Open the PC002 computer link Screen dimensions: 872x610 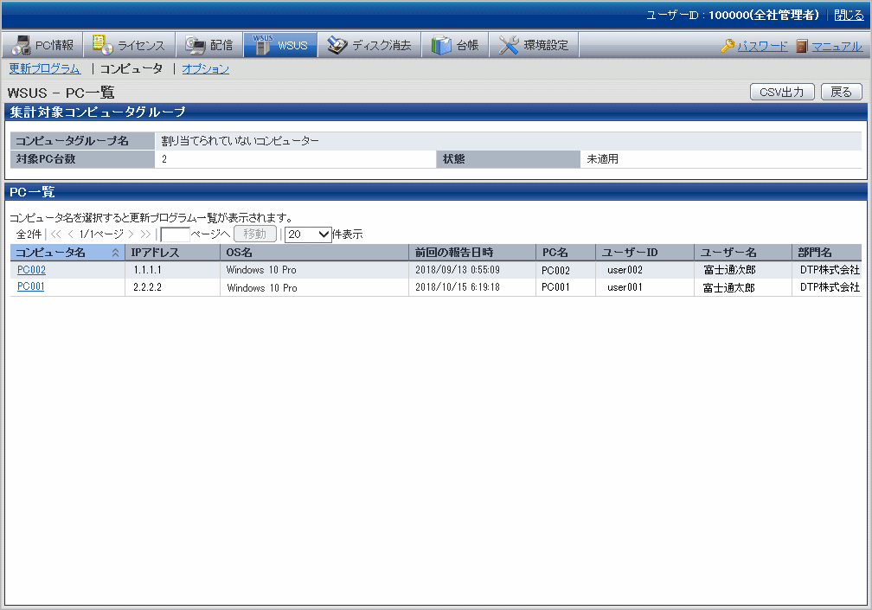[31, 270]
